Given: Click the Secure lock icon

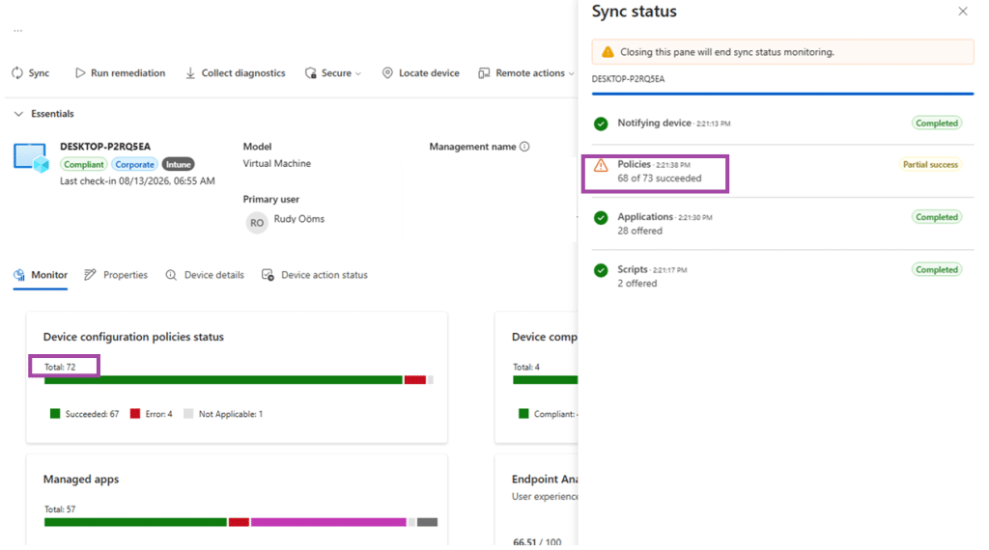Looking at the screenshot, I should pos(310,73).
